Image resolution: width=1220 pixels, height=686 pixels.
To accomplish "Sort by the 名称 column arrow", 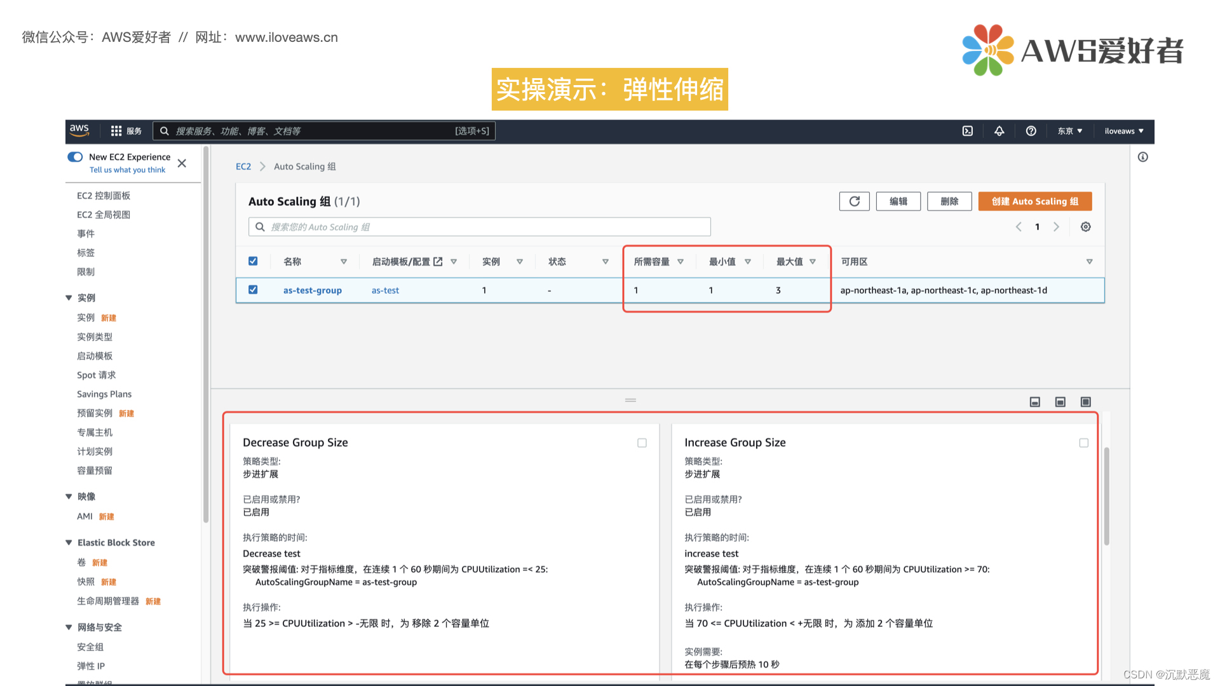I will point(344,262).
